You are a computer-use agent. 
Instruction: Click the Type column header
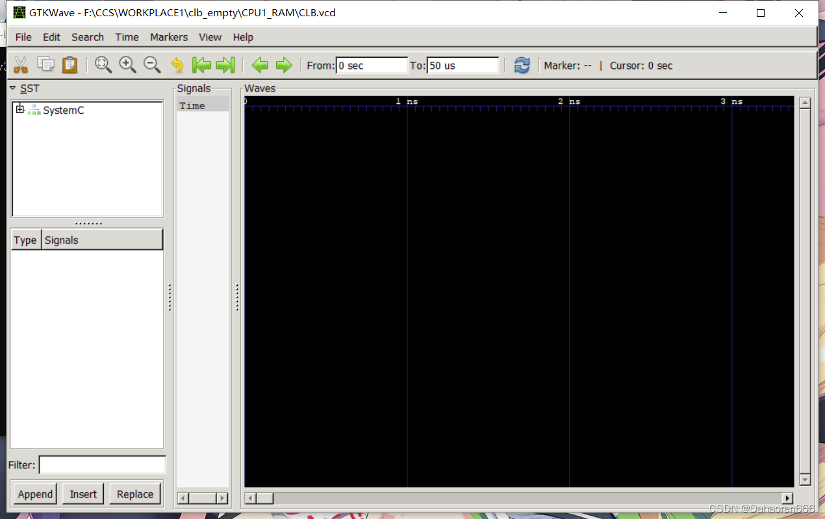click(25, 240)
